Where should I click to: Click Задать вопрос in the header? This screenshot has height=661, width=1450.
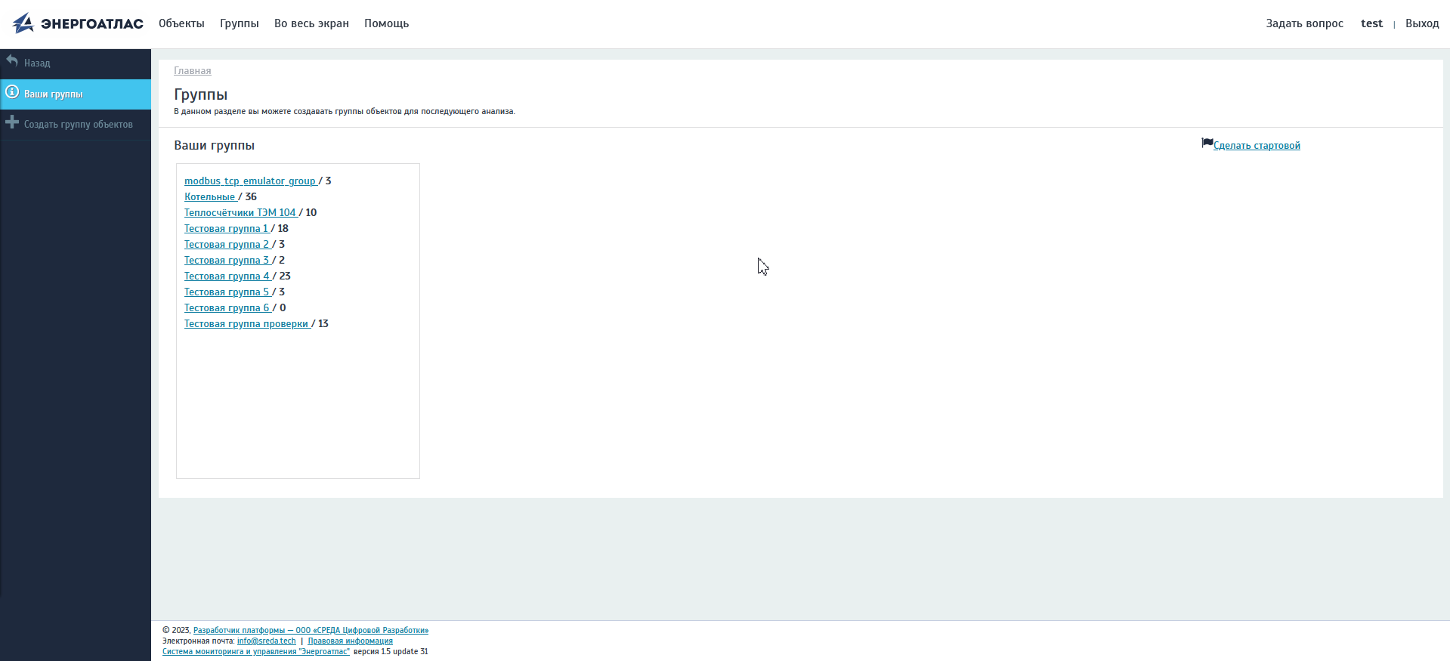1304,23
